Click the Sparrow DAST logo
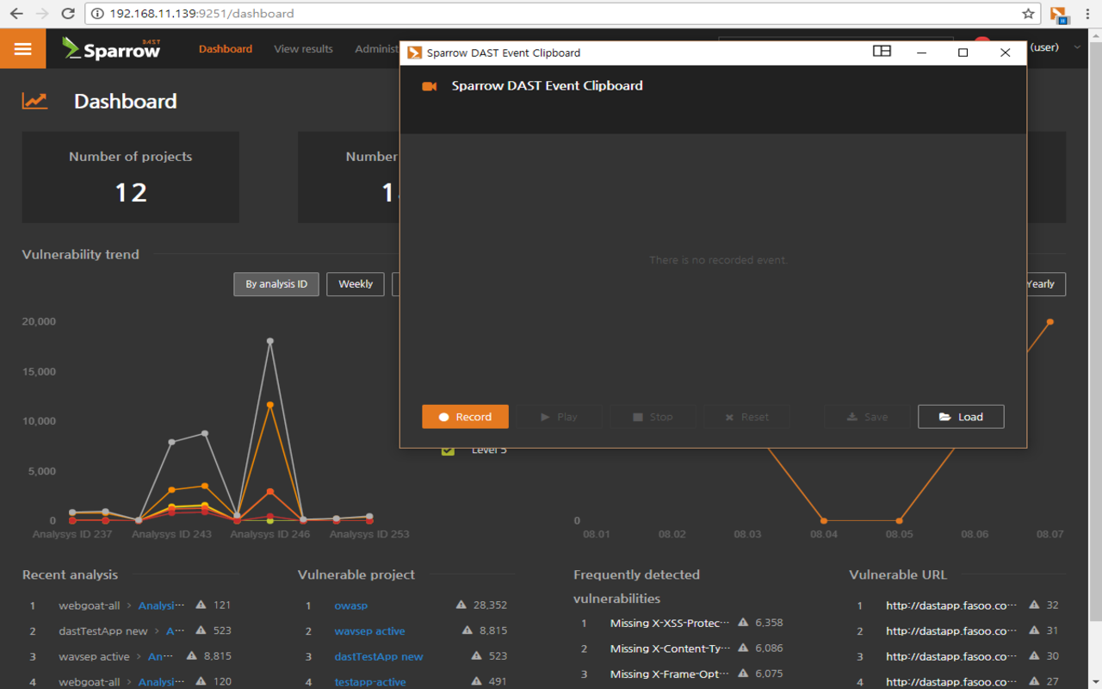The height and width of the screenshot is (689, 1102). point(112,49)
